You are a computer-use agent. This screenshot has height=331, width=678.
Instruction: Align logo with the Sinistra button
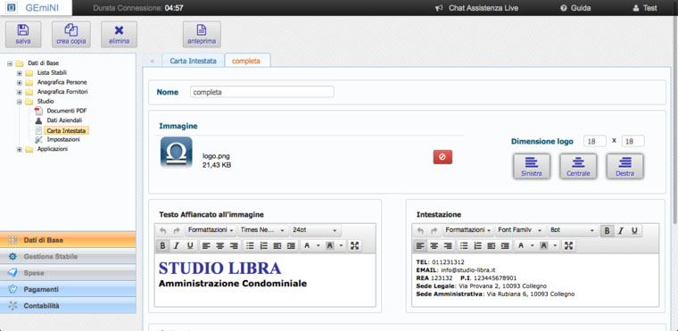[532, 166]
